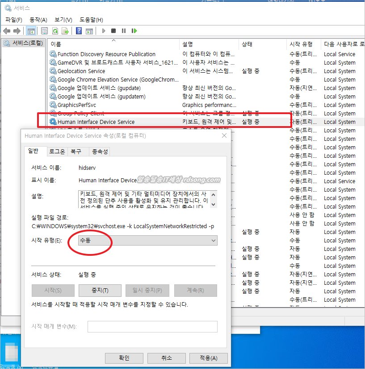The image size is (365, 369).
Task: Click the Forward arrow in the toolbar
Action: [17, 31]
